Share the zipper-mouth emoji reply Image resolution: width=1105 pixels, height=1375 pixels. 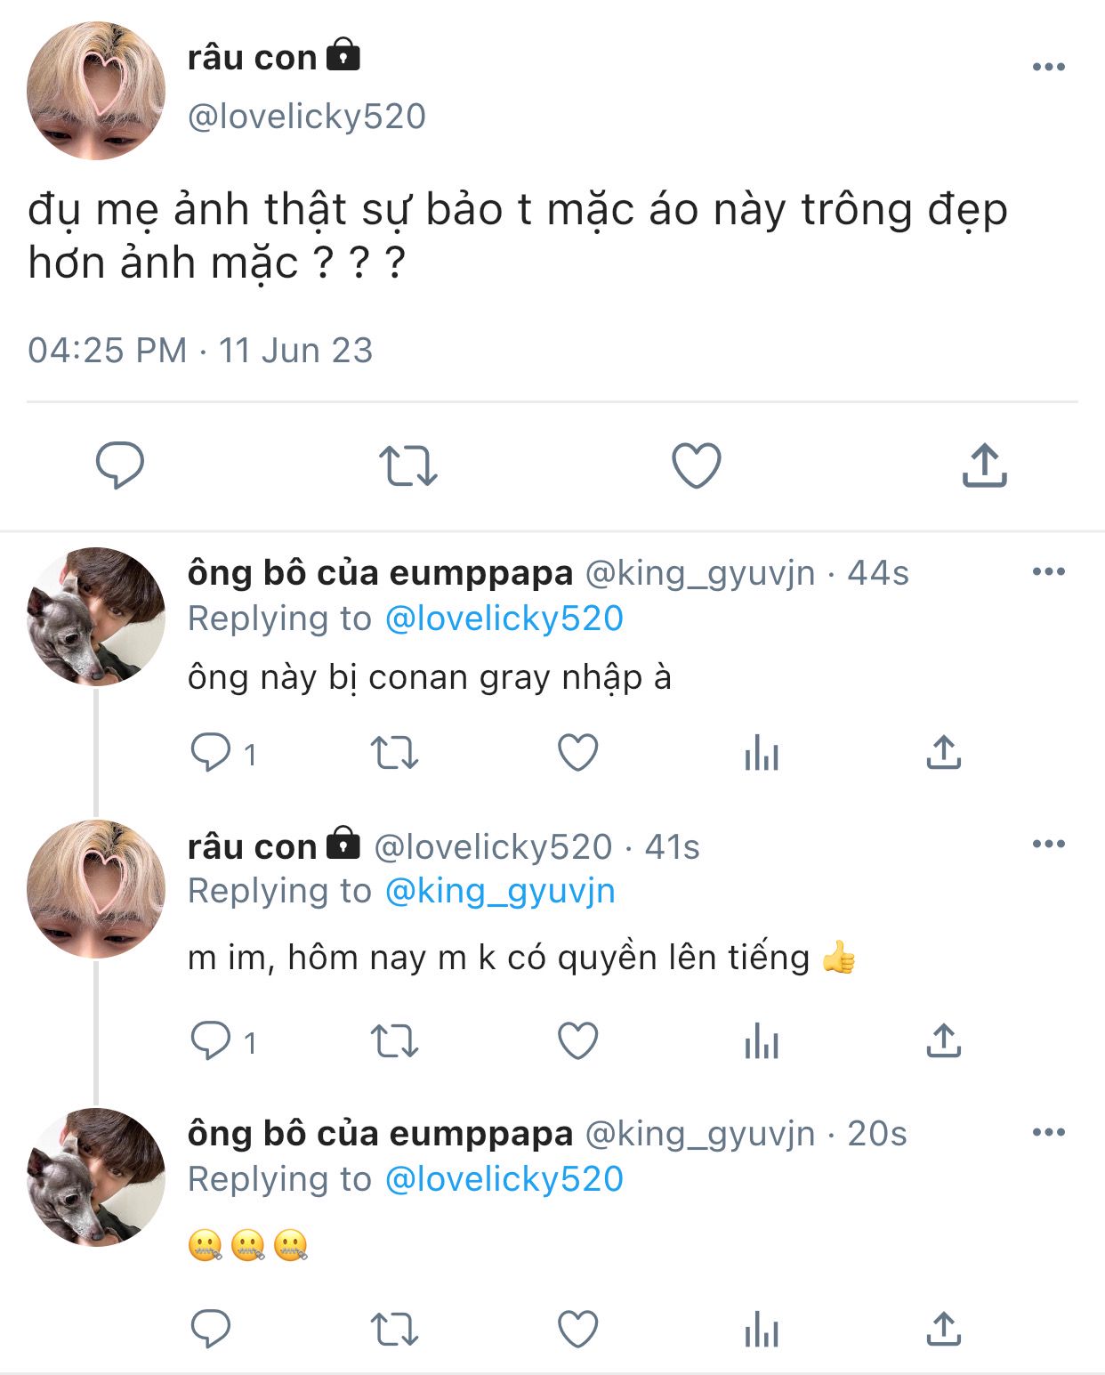(x=944, y=1330)
